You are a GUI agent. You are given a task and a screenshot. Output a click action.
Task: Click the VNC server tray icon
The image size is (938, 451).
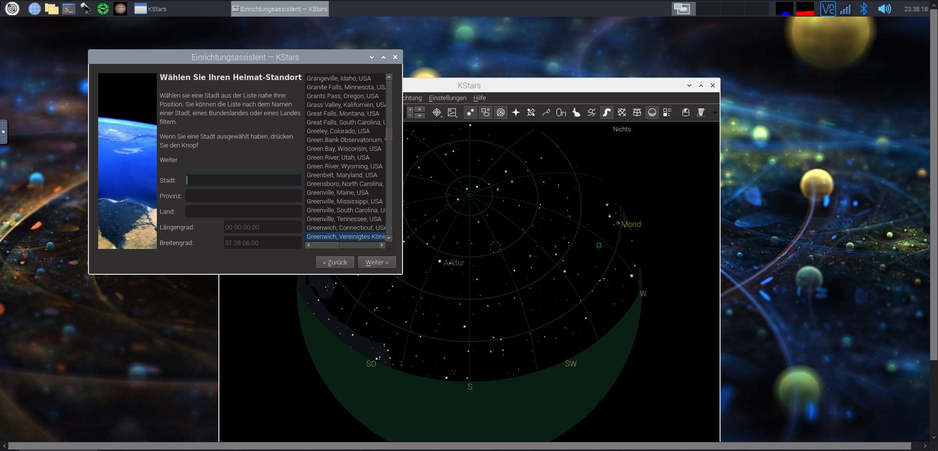(x=828, y=9)
